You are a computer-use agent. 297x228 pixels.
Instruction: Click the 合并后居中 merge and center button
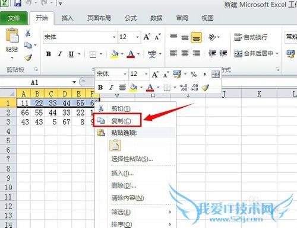254,53
